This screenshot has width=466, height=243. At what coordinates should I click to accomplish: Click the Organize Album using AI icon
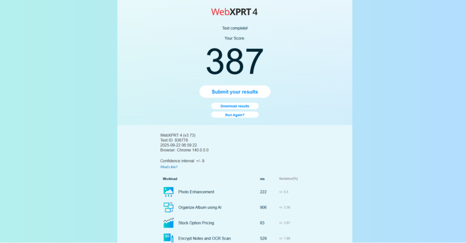pos(168,207)
